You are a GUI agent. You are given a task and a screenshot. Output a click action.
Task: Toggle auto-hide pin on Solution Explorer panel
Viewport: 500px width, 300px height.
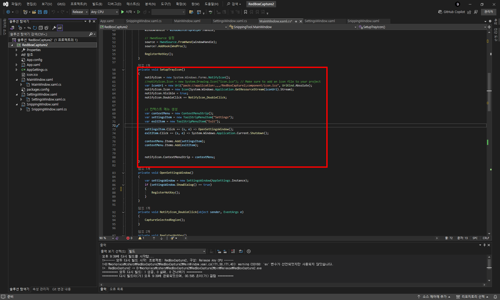pyautogui.click(x=90, y=21)
